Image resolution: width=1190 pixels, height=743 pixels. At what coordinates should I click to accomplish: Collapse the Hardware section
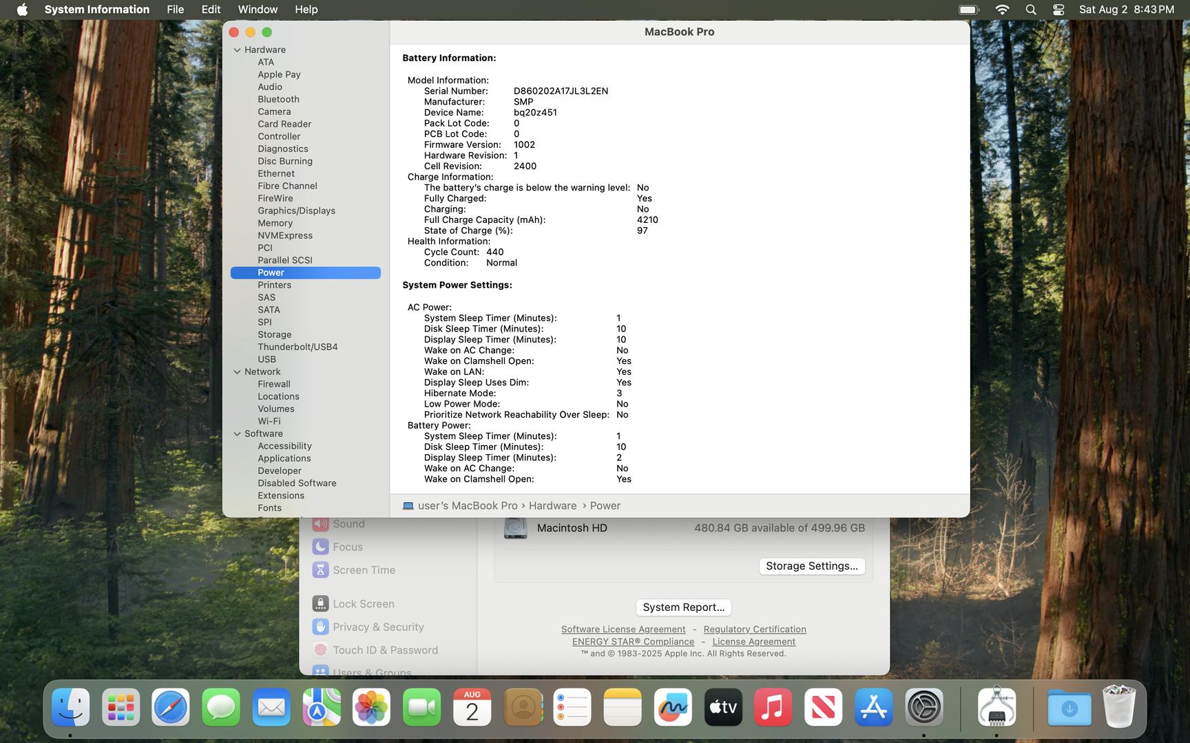click(237, 50)
